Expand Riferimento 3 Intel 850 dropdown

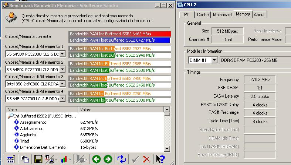[x=62, y=84]
